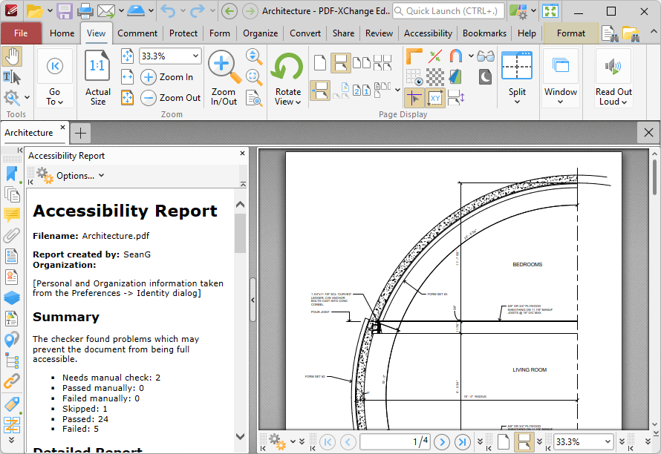Open the Fields form pane icon
Viewport: 661px width, 454px height.
(x=12, y=256)
